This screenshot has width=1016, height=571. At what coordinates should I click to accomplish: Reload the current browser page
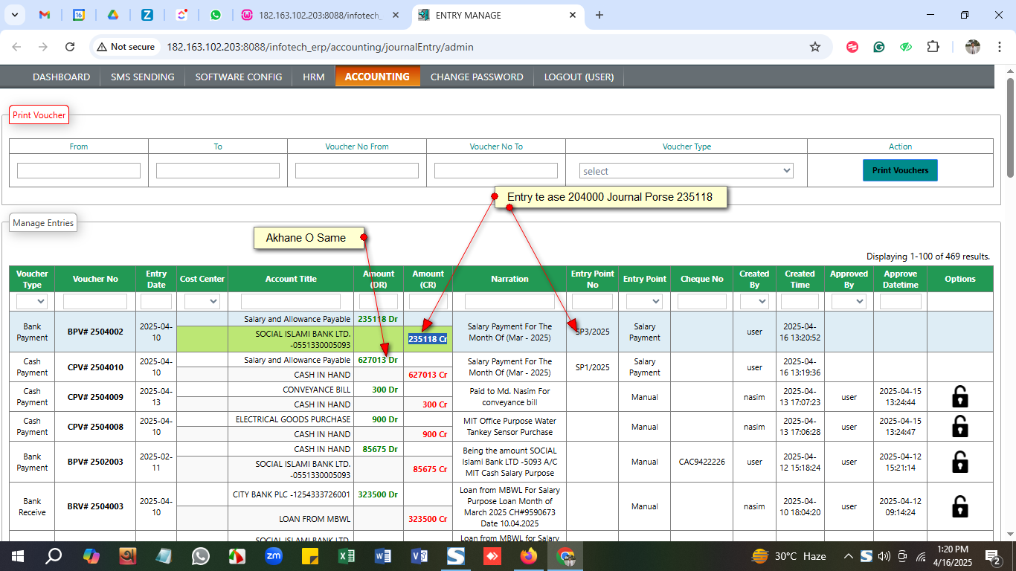(x=70, y=47)
